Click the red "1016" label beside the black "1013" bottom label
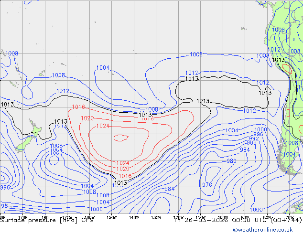303x234 pixels. point(125,176)
